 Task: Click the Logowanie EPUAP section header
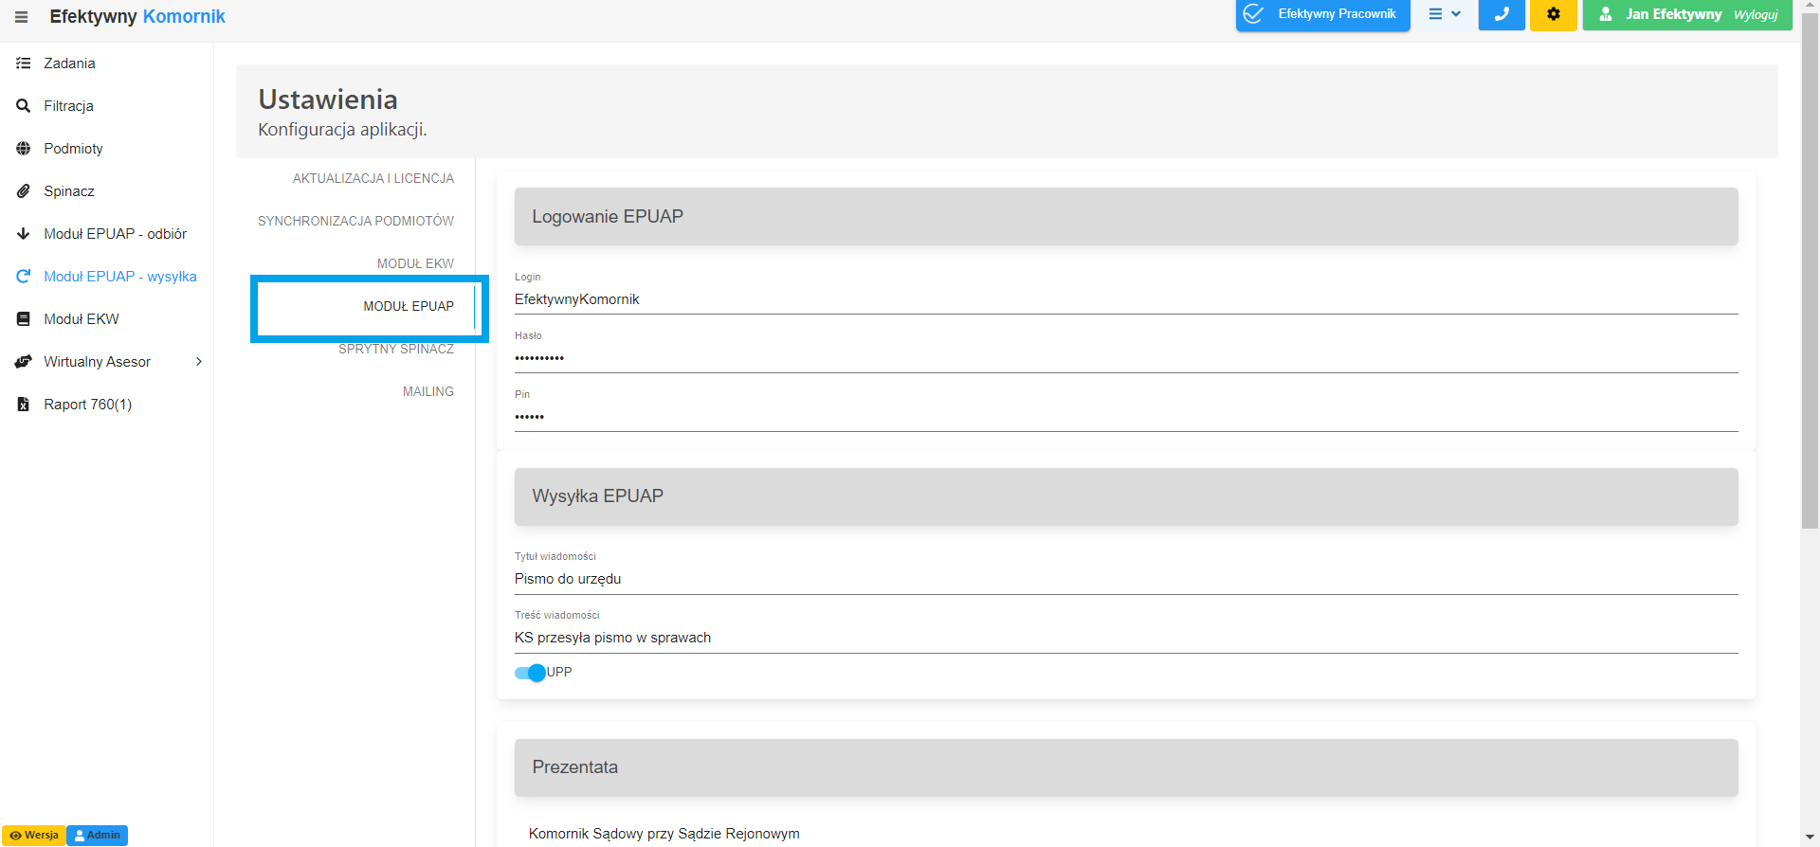(x=1126, y=217)
